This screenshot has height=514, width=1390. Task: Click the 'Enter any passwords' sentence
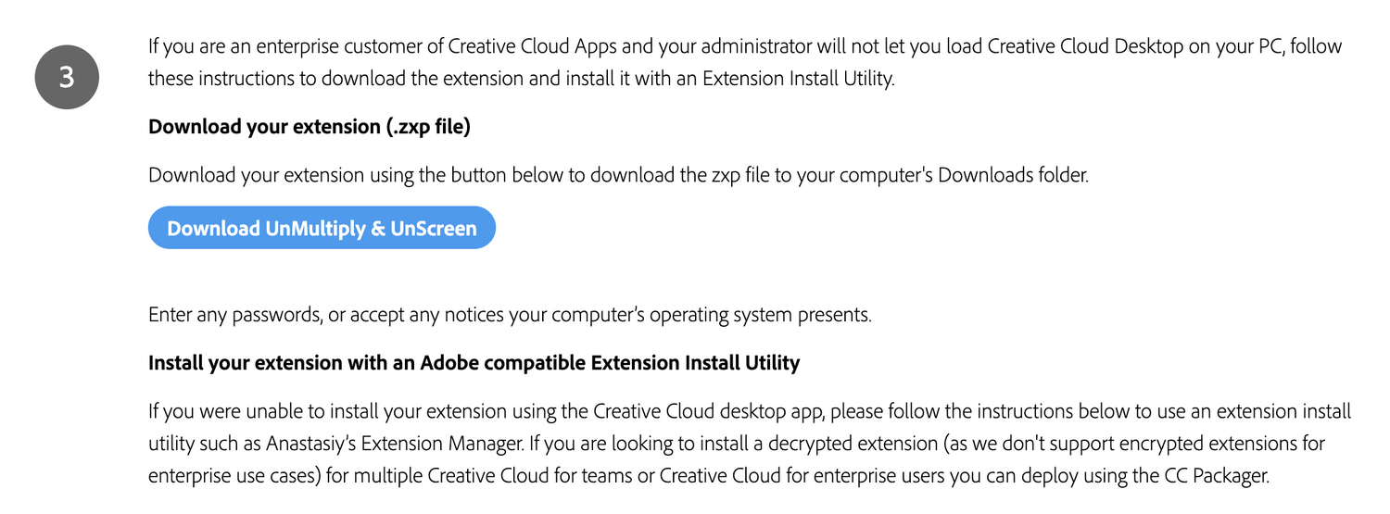click(x=510, y=315)
